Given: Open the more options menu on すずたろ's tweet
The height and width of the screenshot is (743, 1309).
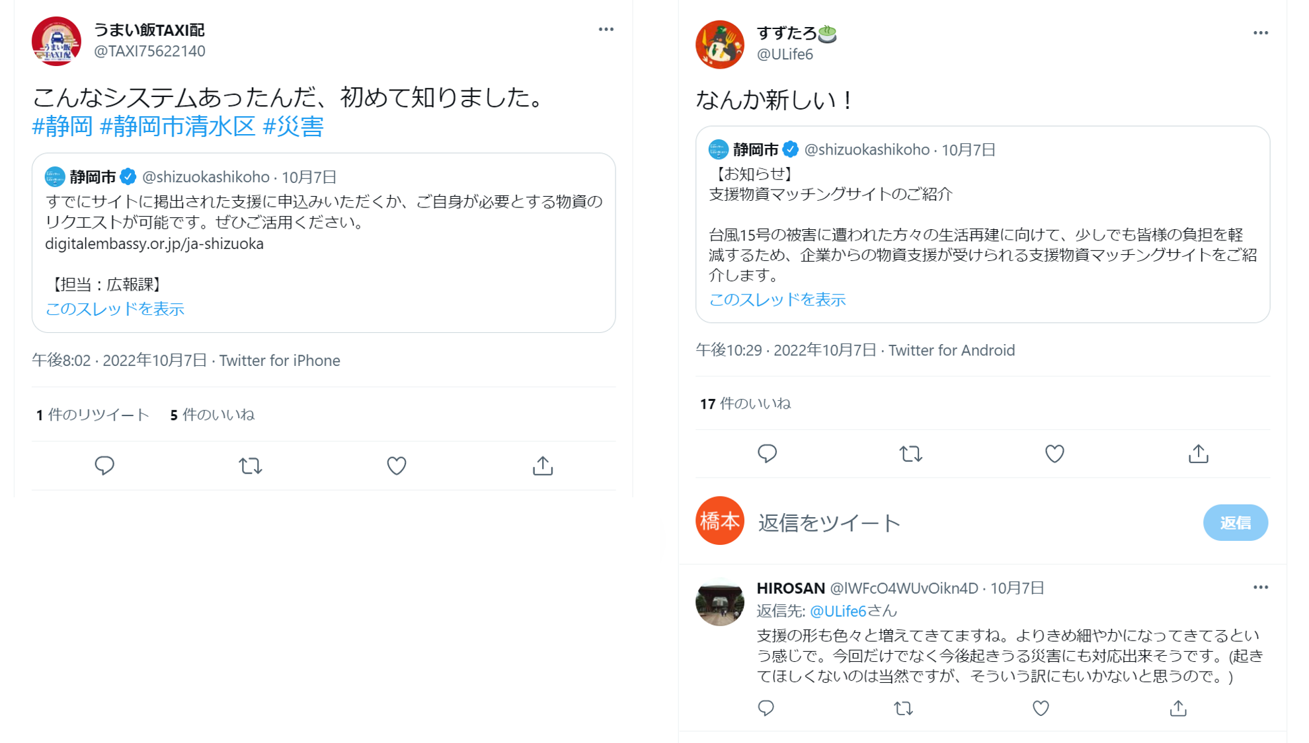Looking at the screenshot, I should point(1261,32).
